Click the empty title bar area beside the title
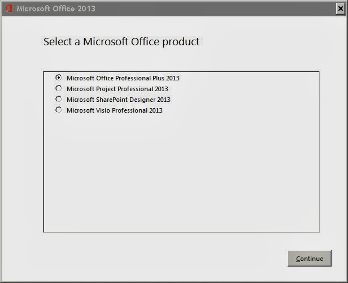 point(215,8)
